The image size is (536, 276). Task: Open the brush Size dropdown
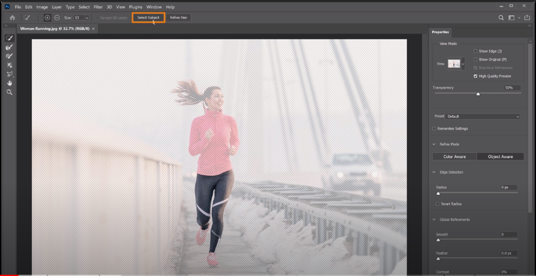pos(86,17)
